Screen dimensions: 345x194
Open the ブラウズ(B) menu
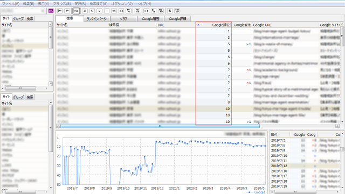click(62, 4)
